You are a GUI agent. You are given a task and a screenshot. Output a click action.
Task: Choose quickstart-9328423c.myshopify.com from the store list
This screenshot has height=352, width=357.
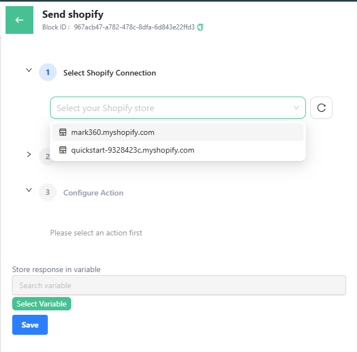[133, 150]
